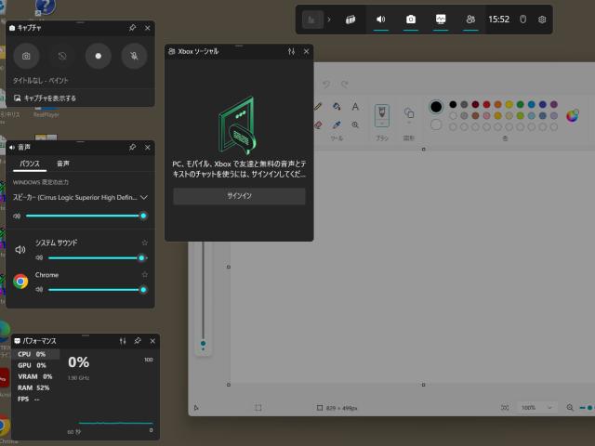Viewport: 595px width, 446px height.
Task: Toggle the Performance widget from Game Bar
Action: [x=441, y=20]
